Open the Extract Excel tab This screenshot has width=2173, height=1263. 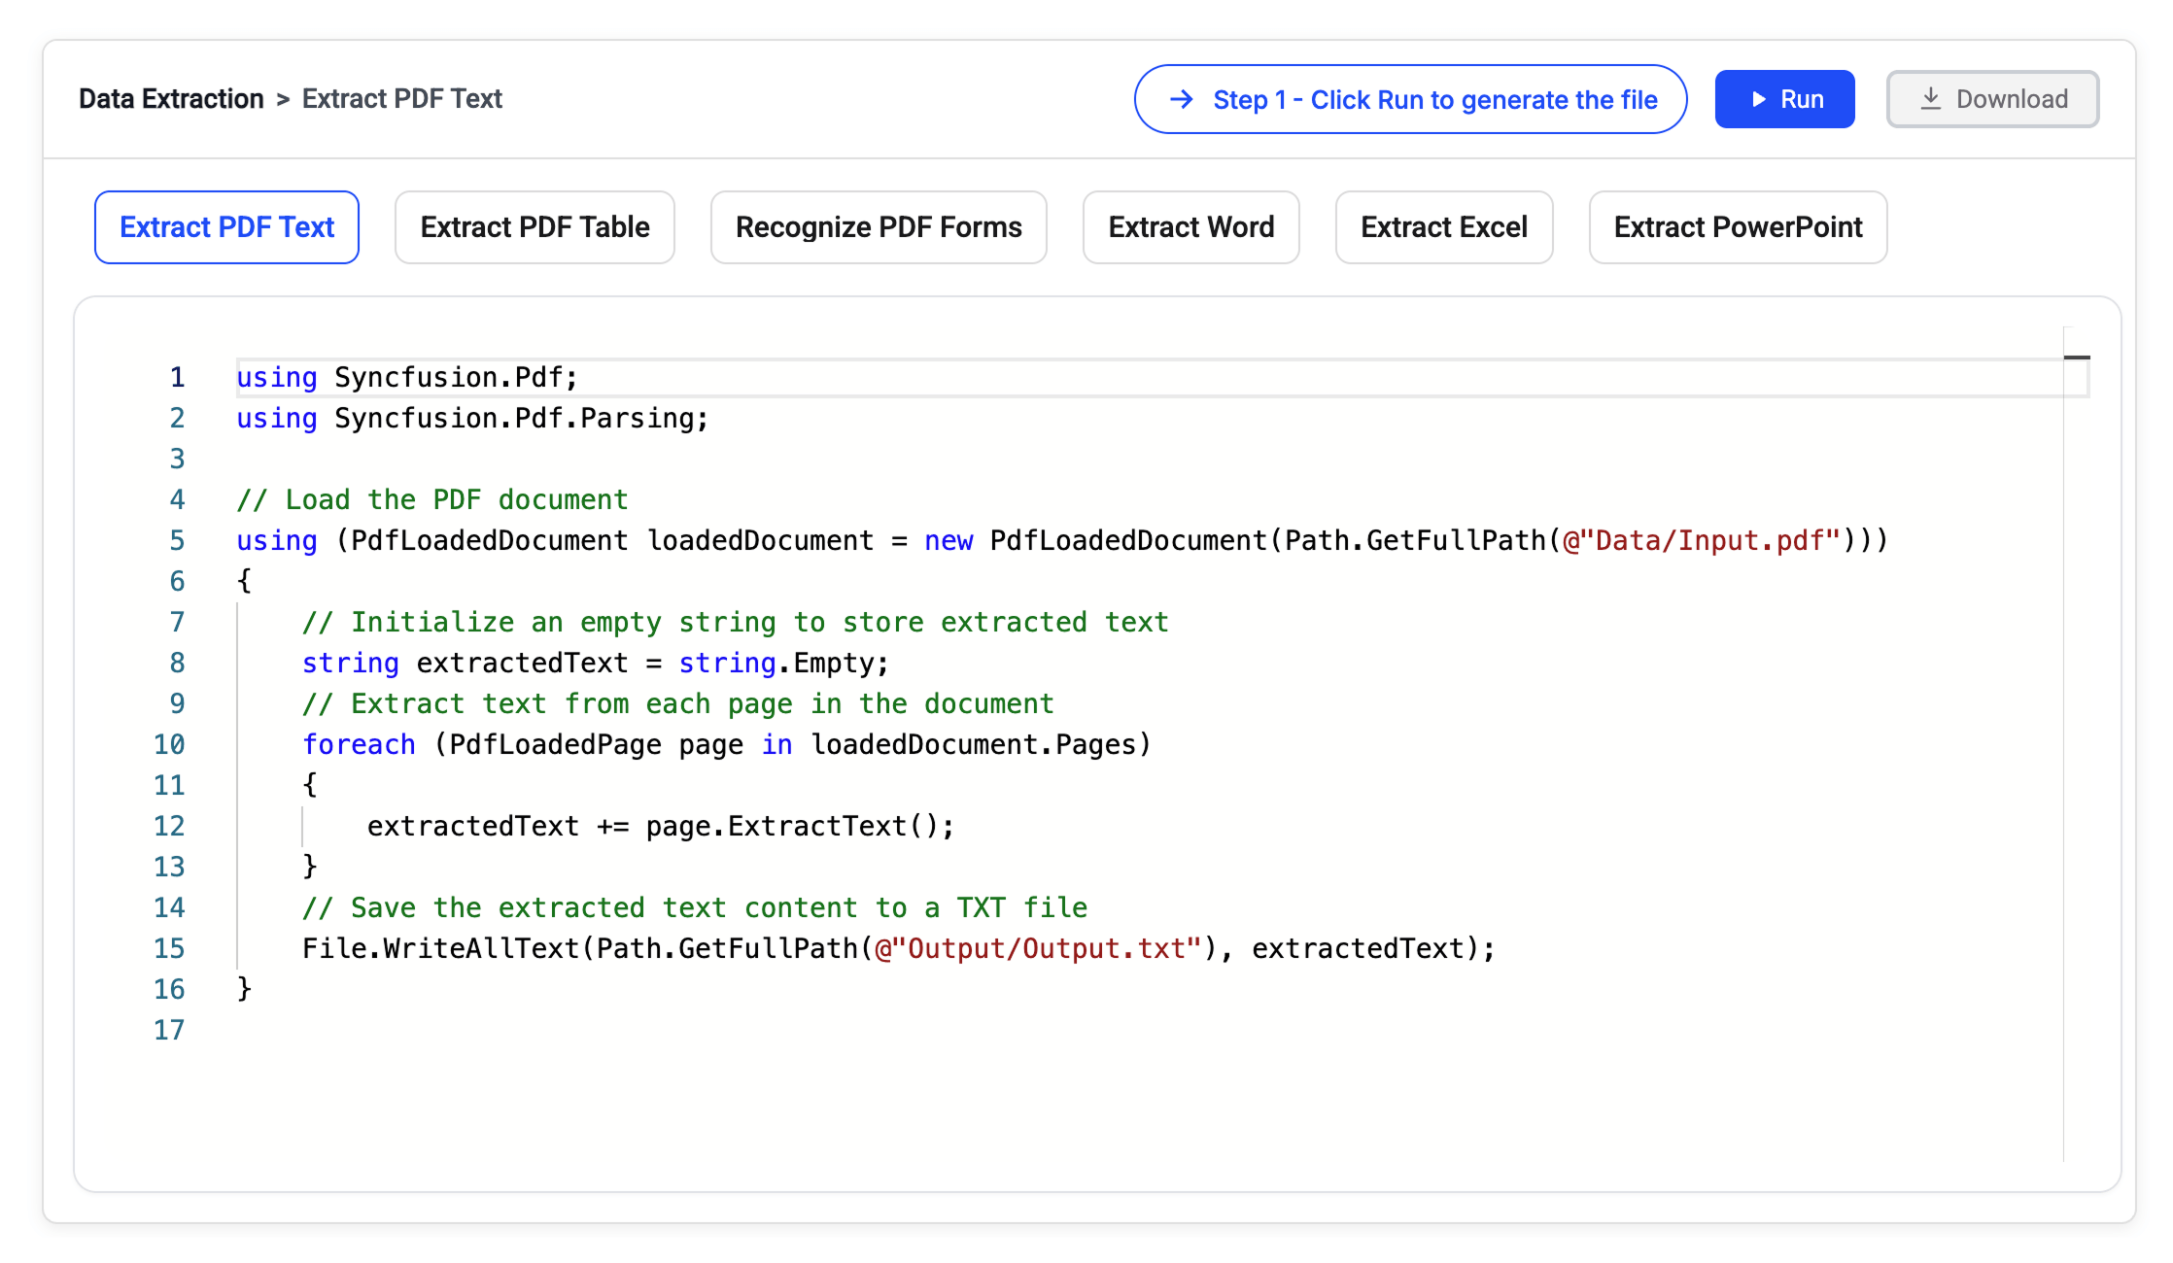coord(1444,227)
